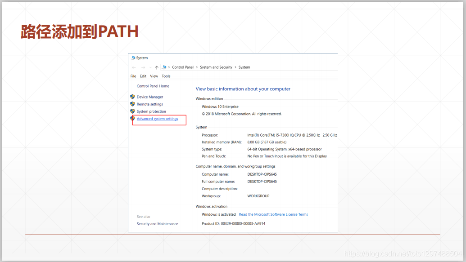Open Remote settings link
The height and width of the screenshot is (262, 466).
tap(150, 104)
